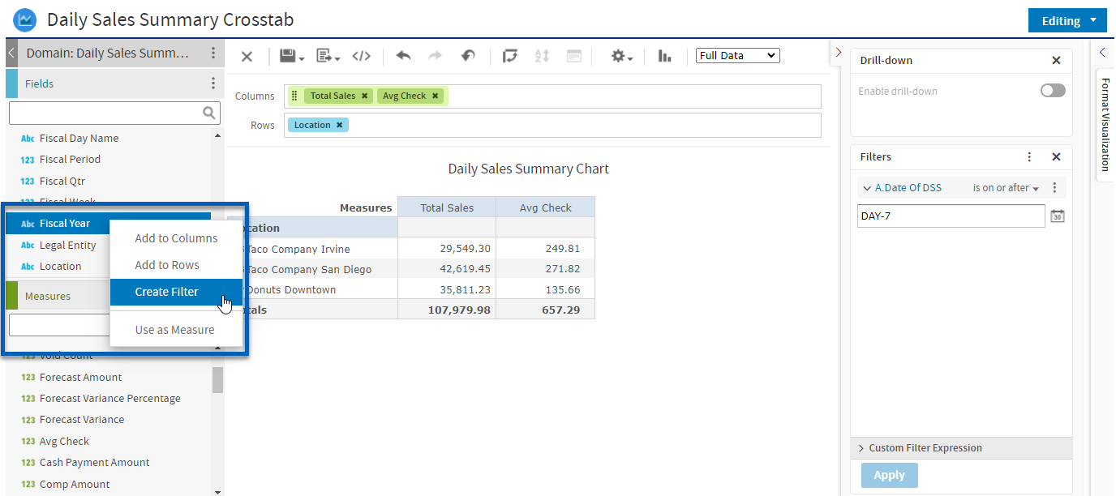Select the Fiscal Period field
The height and width of the screenshot is (496, 1116).
pyautogui.click(x=70, y=160)
